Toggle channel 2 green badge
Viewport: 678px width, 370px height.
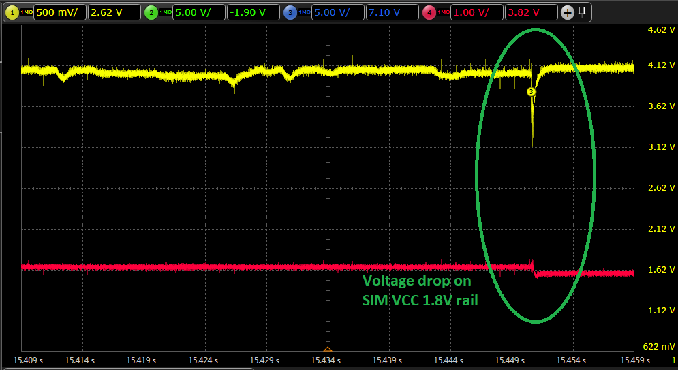click(151, 12)
